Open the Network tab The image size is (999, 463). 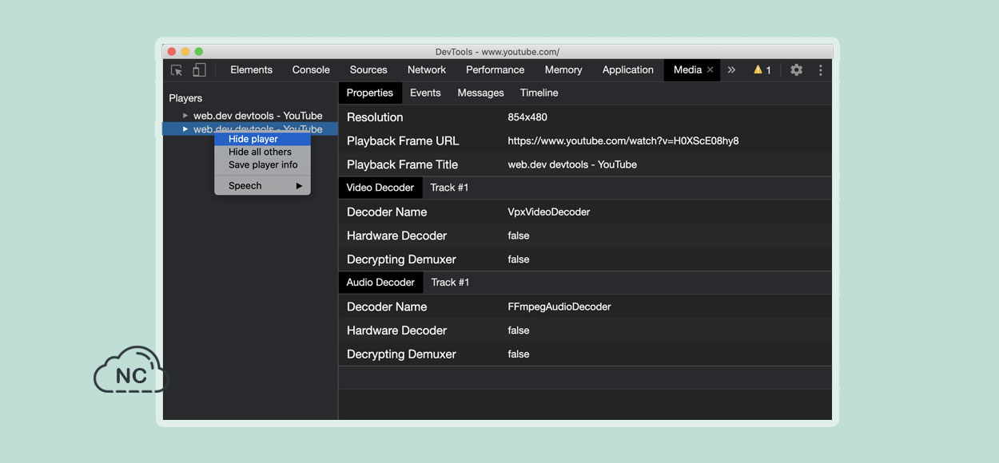[427, 70]
